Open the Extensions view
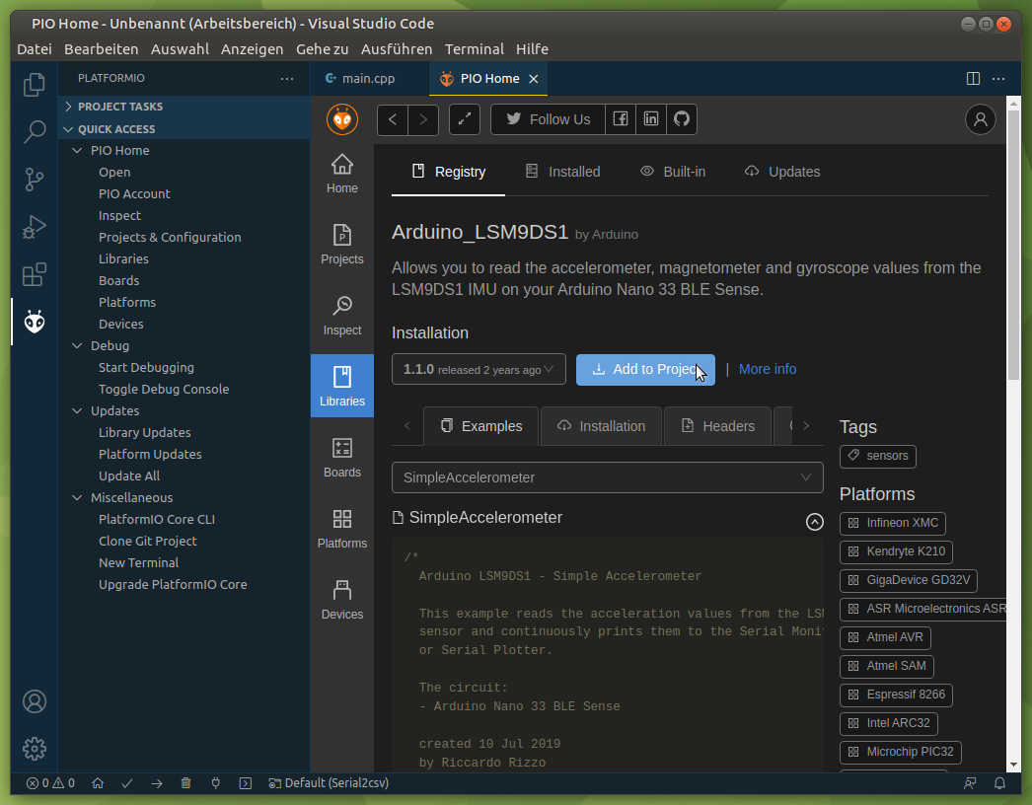This screenshot has width=1032, height=805. tap(35, 274)
